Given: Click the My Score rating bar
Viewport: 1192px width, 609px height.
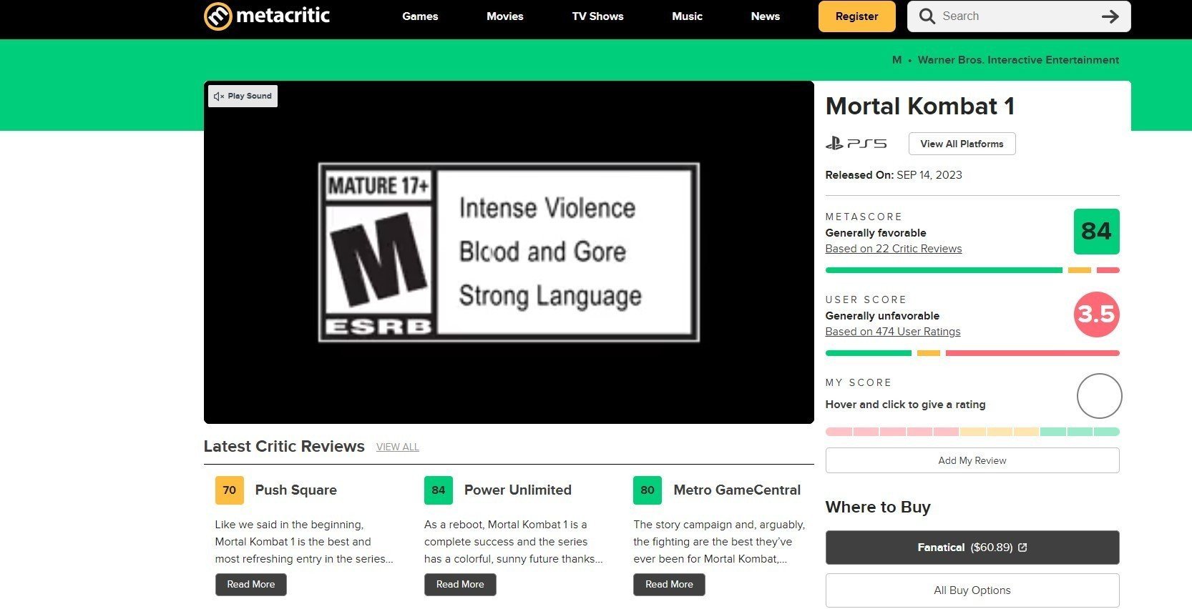Looking at the screenshot, I should 972,432.
